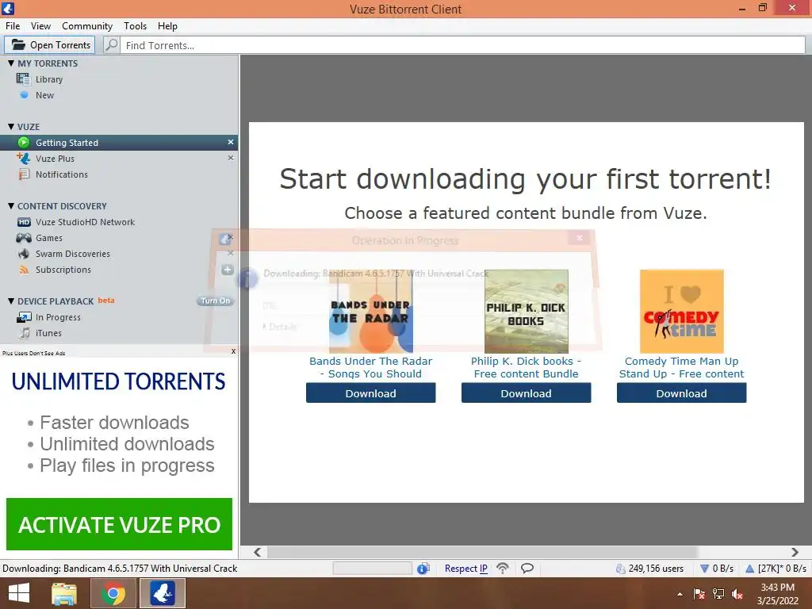Open the Library icon in My Torrents
The image size is (812, 609).
point(23,79)
